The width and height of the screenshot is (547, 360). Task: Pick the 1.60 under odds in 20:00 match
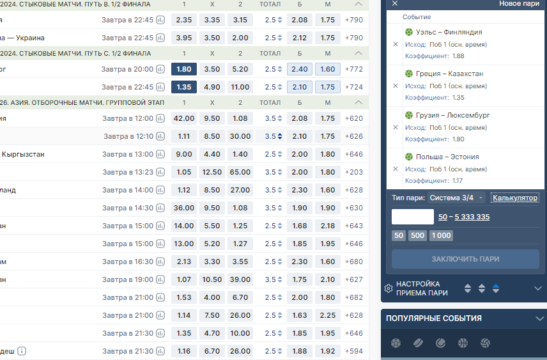coord(328,69)
